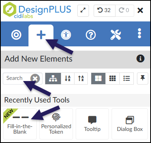Image resolution: width=151 pixels, height=143 pixels.
Task: Open the target/content tab
Action: 16,35
